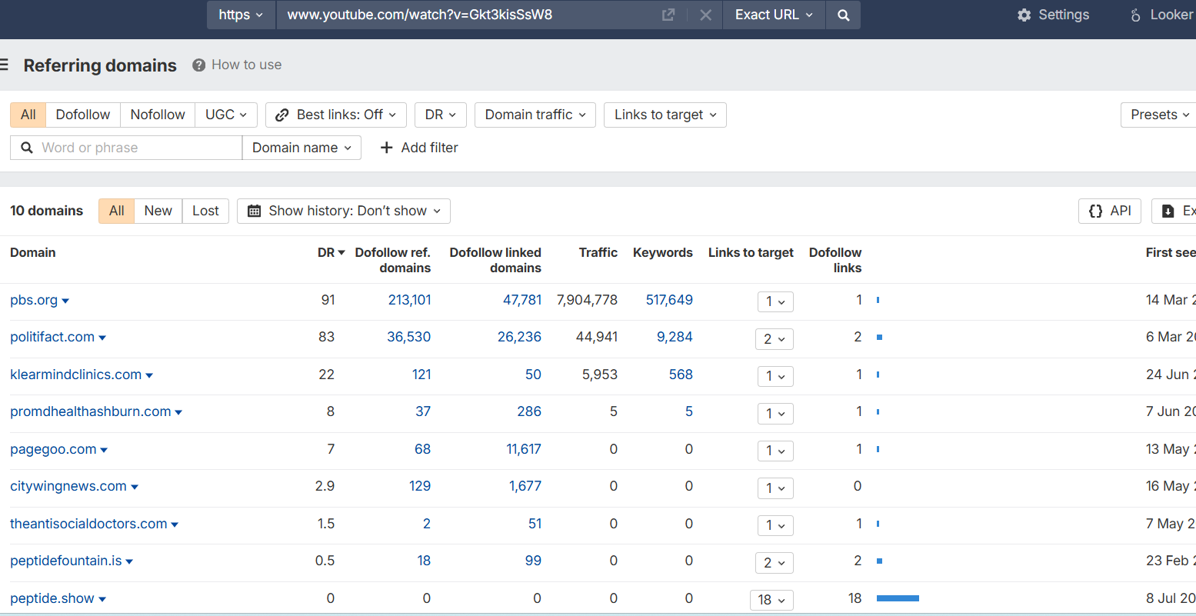Open the pbs.org domain link
Viewport: 1196px width, 616px height.
point(34,300)
